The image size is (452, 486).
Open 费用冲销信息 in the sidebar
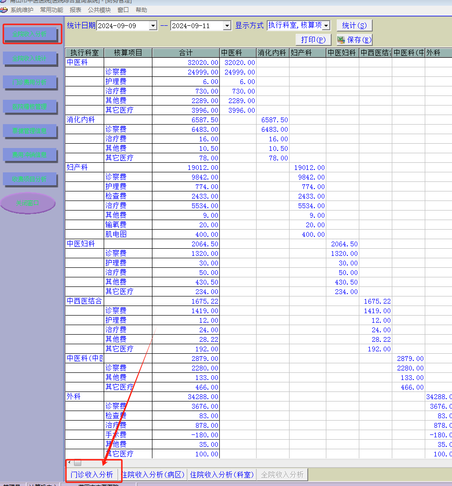pyautogui.click(x=30, y=155)
